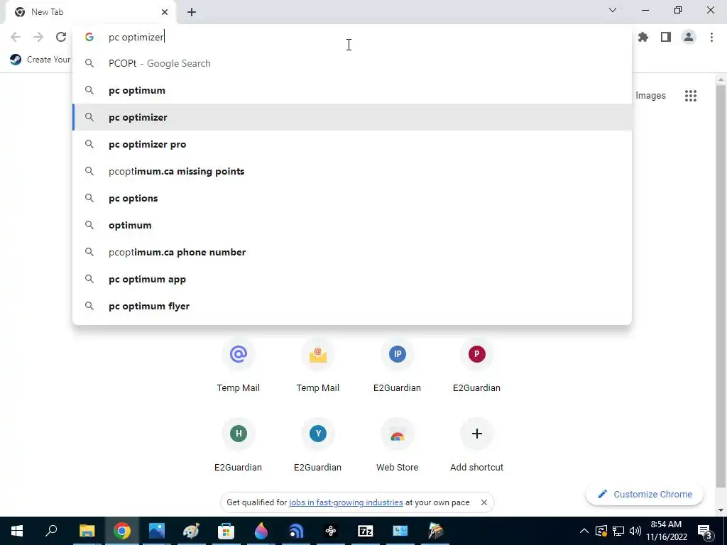Image resolution: width=727 pixels, height=545 pixels.
Task: Open the 7z app in taskbar
Action: tap(366, 531)
